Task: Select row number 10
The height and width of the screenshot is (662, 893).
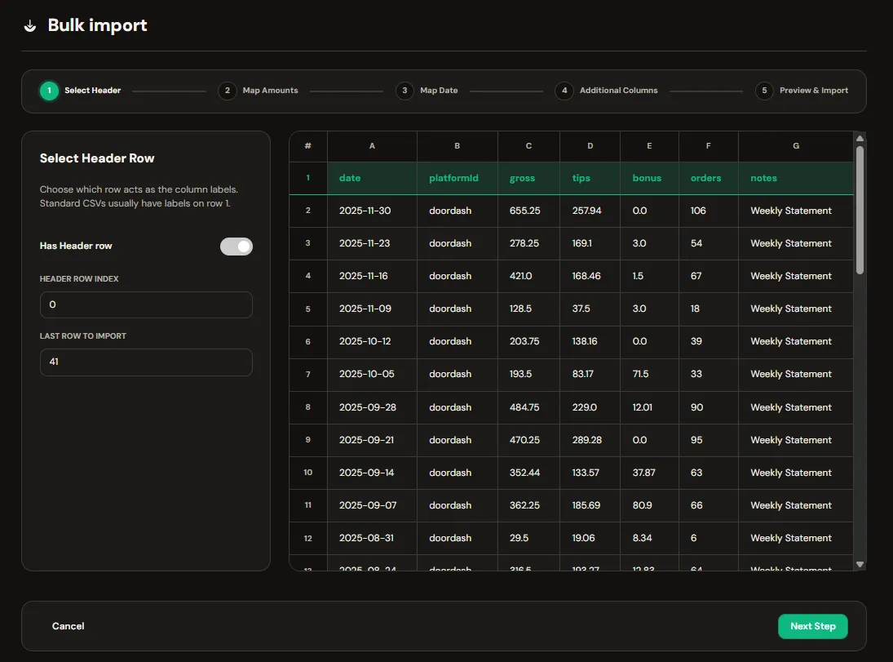Action: [x=308, y=473]
